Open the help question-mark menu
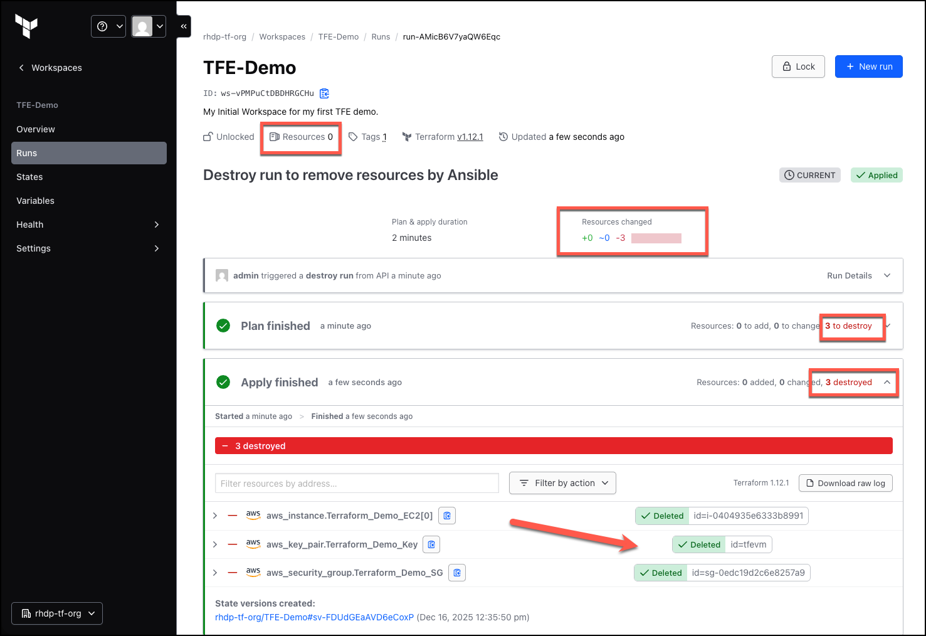 [108, 26]
